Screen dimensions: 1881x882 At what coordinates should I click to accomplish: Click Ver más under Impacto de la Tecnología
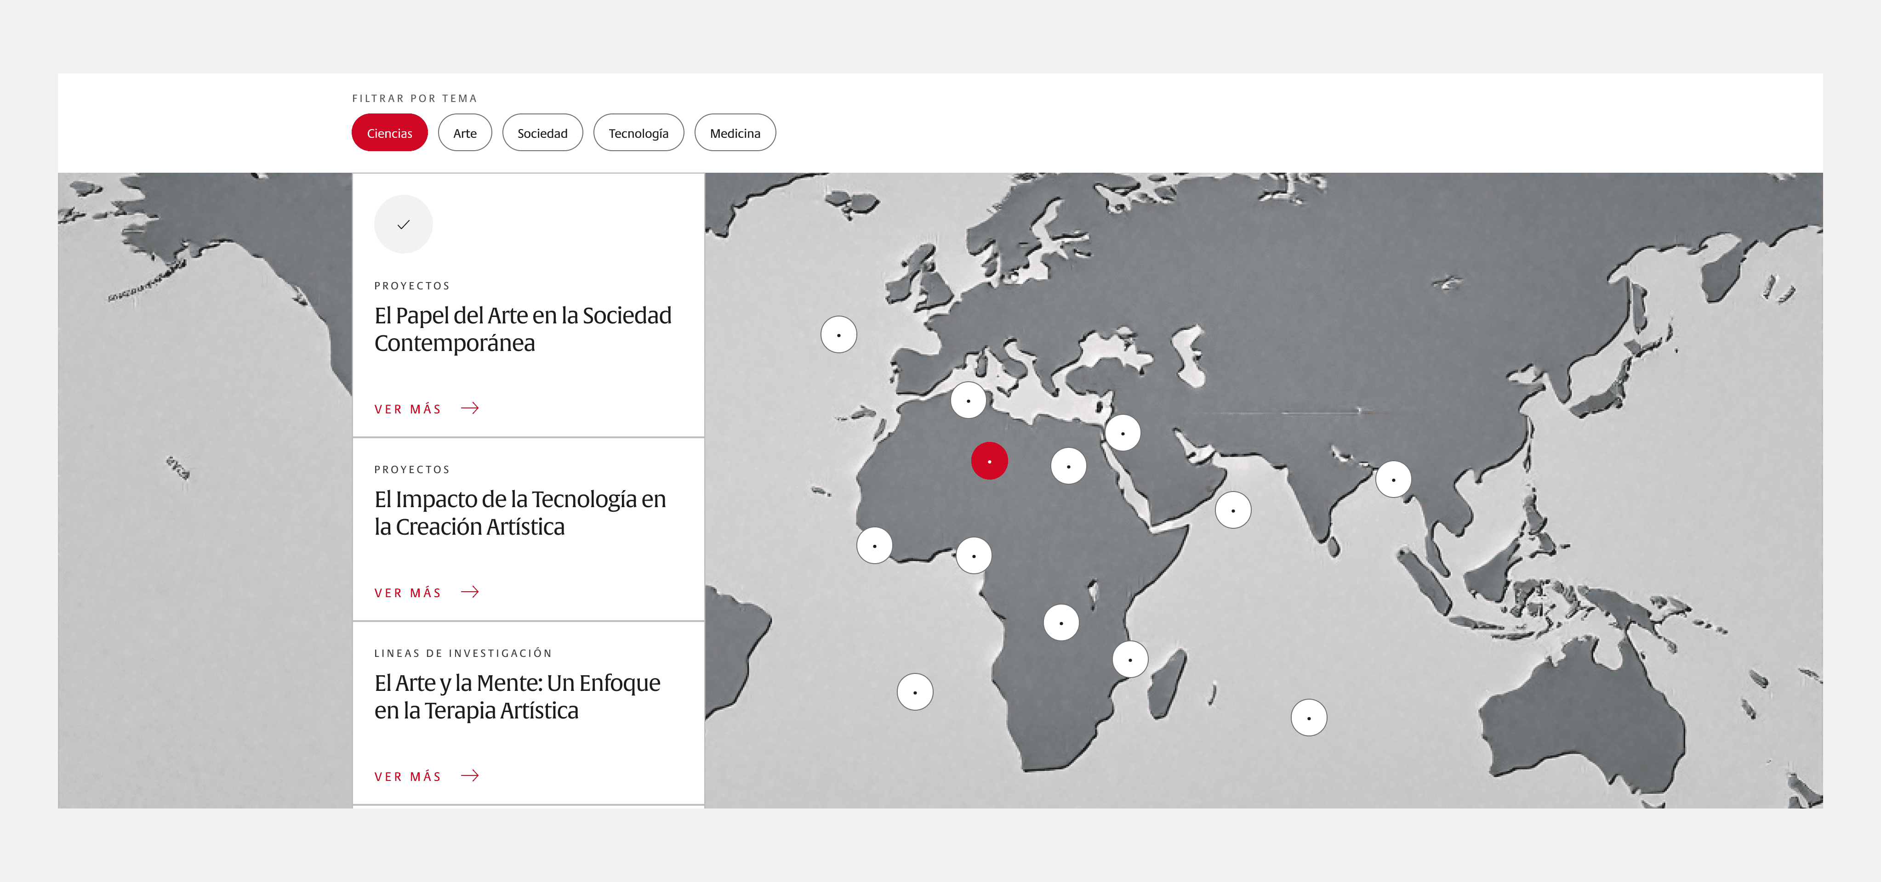[408, 593]
